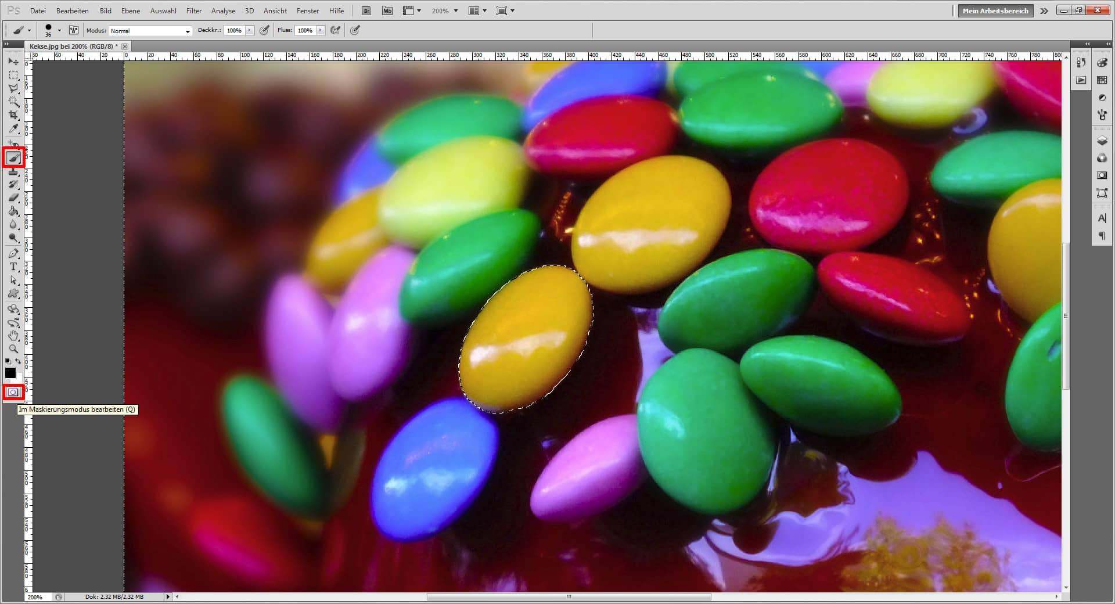Open the brush preset picker dropdown

point(58,30)
